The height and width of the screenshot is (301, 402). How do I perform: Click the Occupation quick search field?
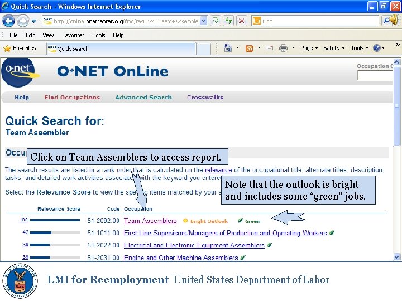pyautogui.click(x=375, y=75)
